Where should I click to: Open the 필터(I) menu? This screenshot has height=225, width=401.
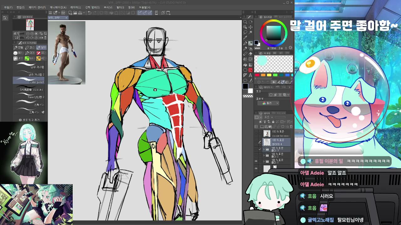tap(120, 7)
